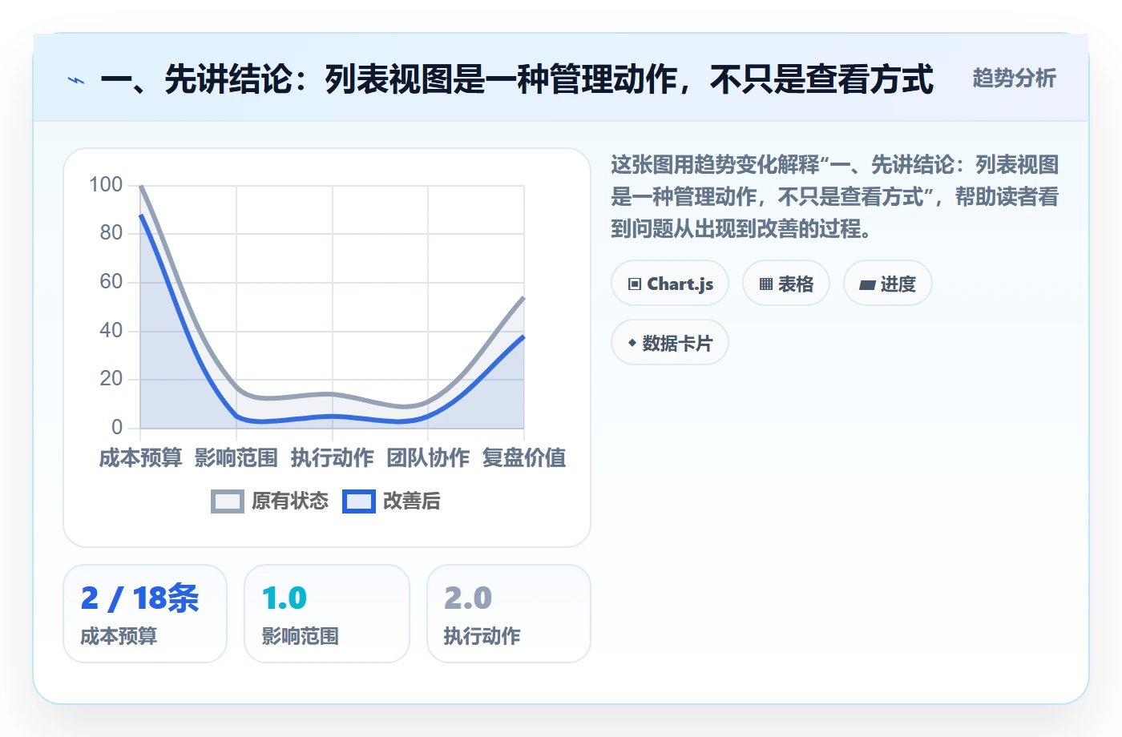Select the 数据卡片 tag
Viewport: 1122px width, 737px height.
click(670, 343)
